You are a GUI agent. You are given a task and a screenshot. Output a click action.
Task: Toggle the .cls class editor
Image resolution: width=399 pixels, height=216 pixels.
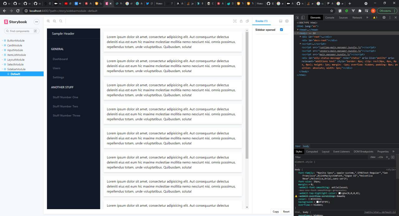(380, 157)
